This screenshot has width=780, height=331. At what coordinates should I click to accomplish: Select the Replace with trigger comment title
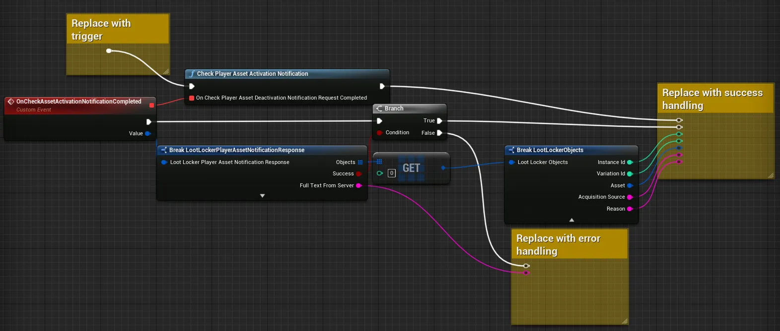click(101, 30)
